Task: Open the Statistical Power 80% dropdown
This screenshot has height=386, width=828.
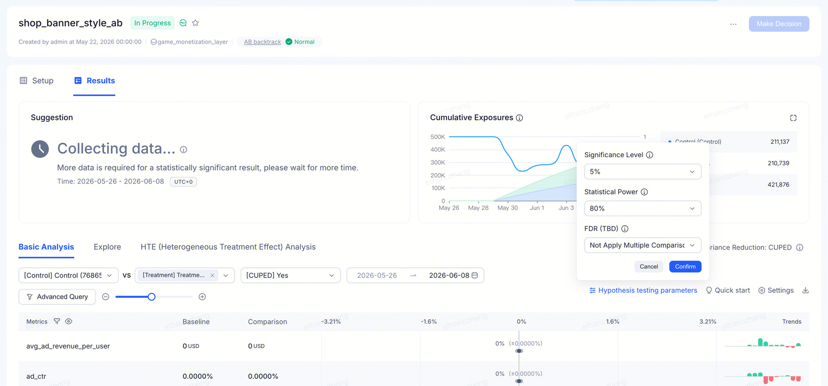Action: coord(643,208)
